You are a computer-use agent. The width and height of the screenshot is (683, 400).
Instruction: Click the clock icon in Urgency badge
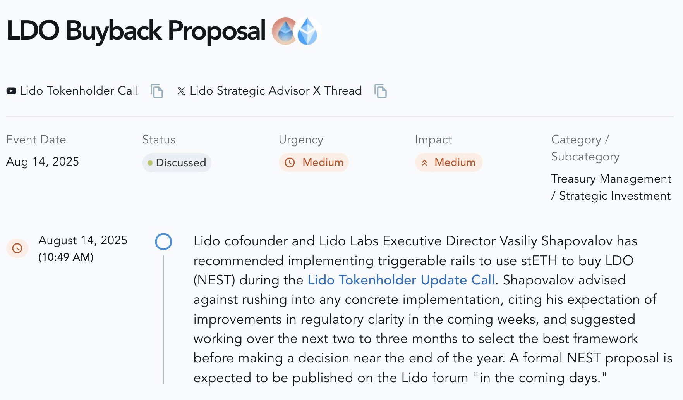click(x=290, y=162)
